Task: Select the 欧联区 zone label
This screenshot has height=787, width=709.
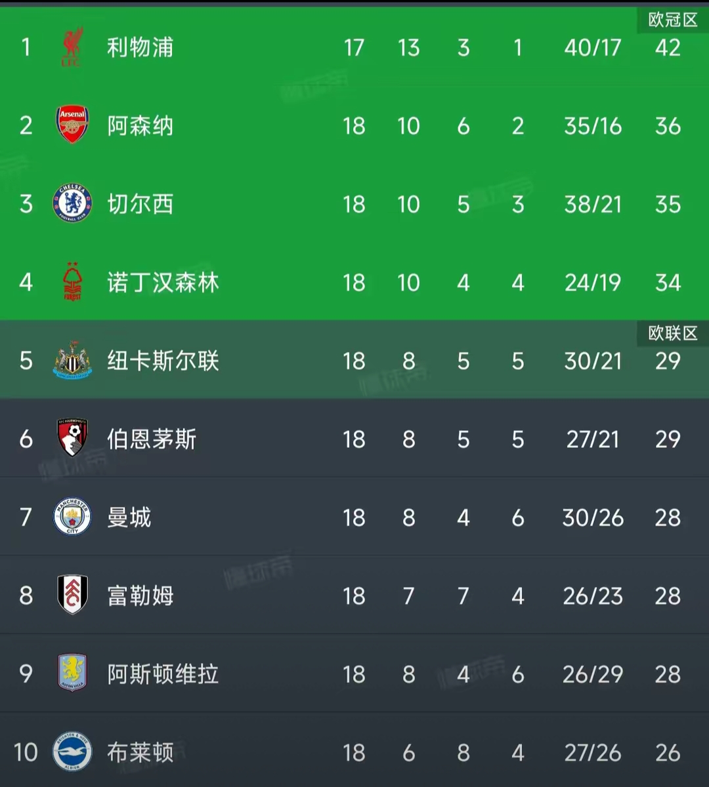Action: [673, 333]
